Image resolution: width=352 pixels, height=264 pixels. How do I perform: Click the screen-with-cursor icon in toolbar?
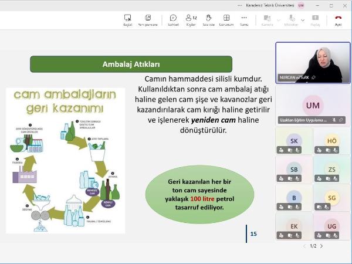tap(127, 21)
